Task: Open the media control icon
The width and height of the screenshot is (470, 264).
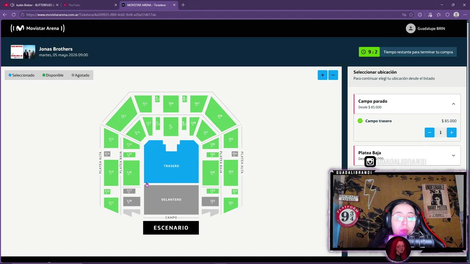Action: (x=430, y=15)
